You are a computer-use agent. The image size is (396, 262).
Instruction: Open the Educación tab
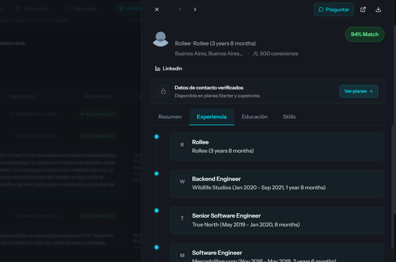[x=255, y=117]
